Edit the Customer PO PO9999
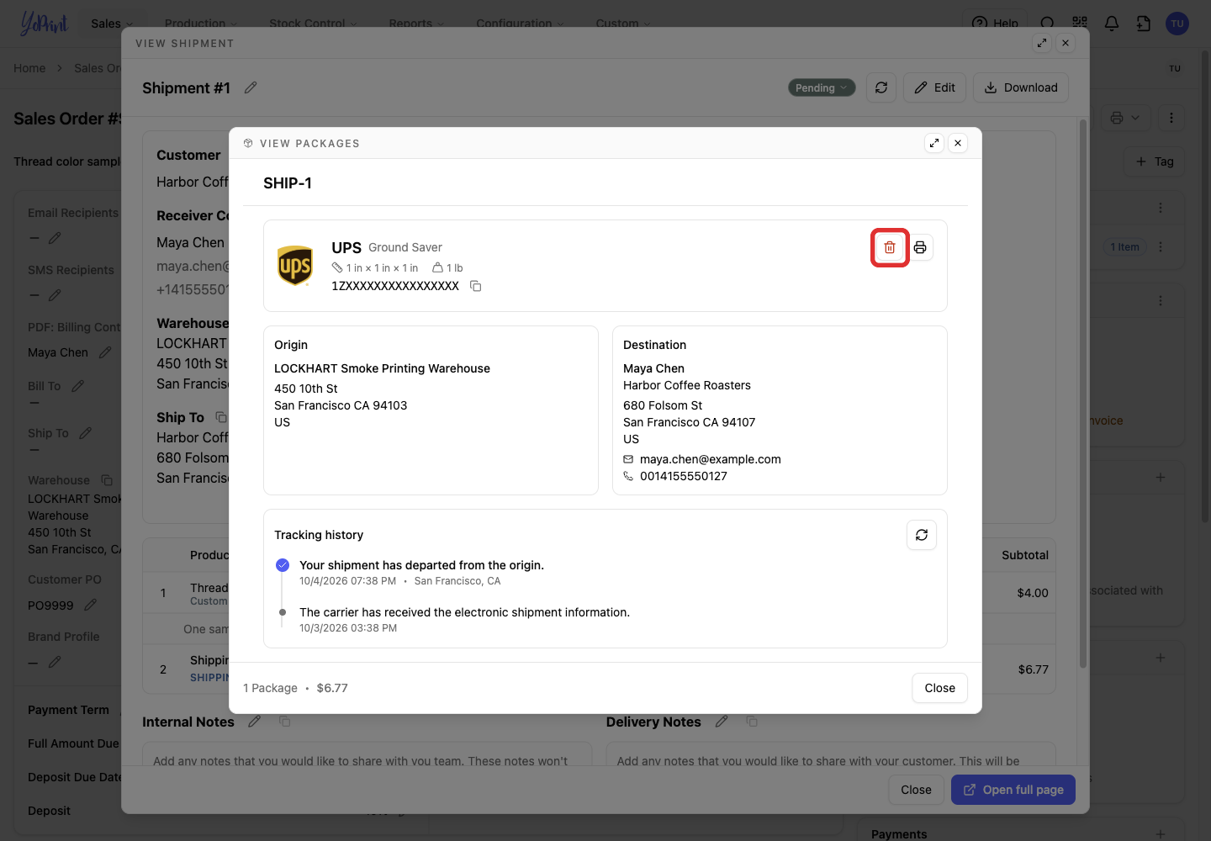This screenshot has width=1211, height=841. point(91,605)
